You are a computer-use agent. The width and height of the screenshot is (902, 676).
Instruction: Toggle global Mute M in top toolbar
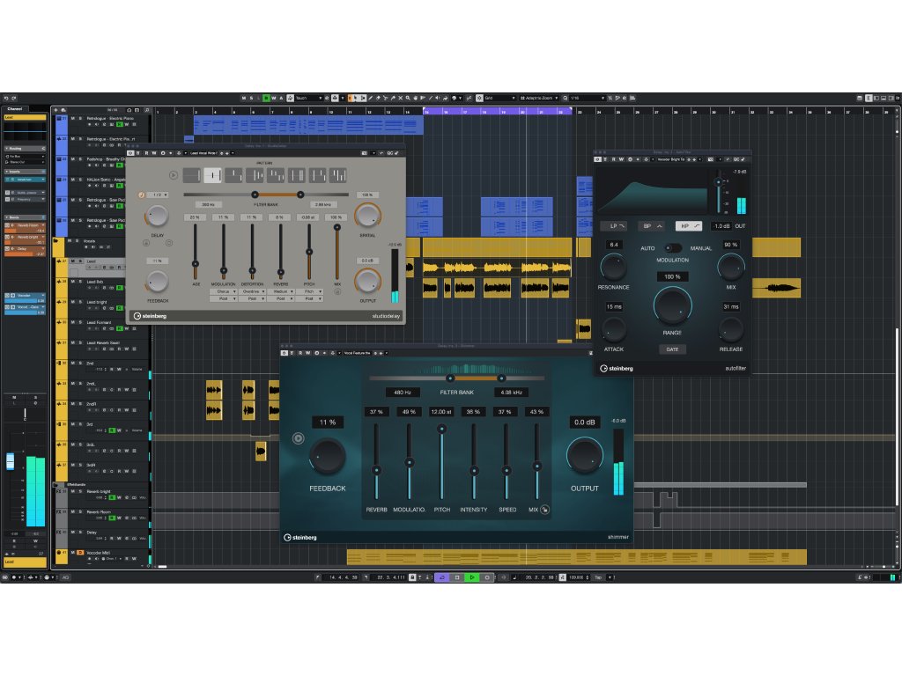[x=244, y=98]
